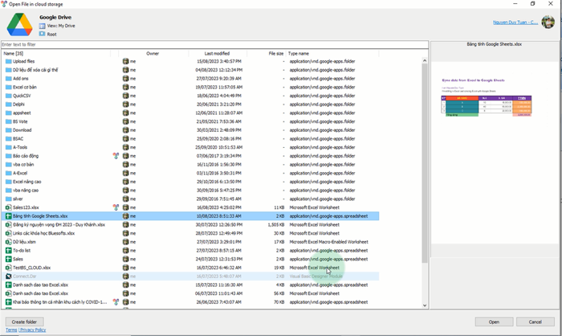
Task: Click the 06/07/2023 11:01:43 AM date cell
Action: pos(218,293)
